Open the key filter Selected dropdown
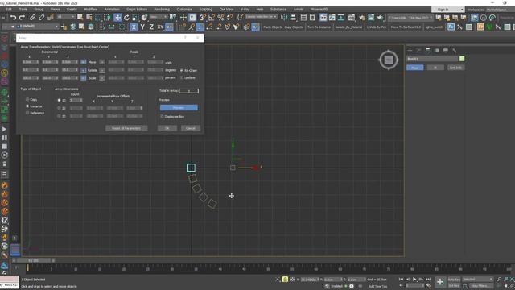Image resolution: width=515 pixels, height=290 pixels. 477,280
